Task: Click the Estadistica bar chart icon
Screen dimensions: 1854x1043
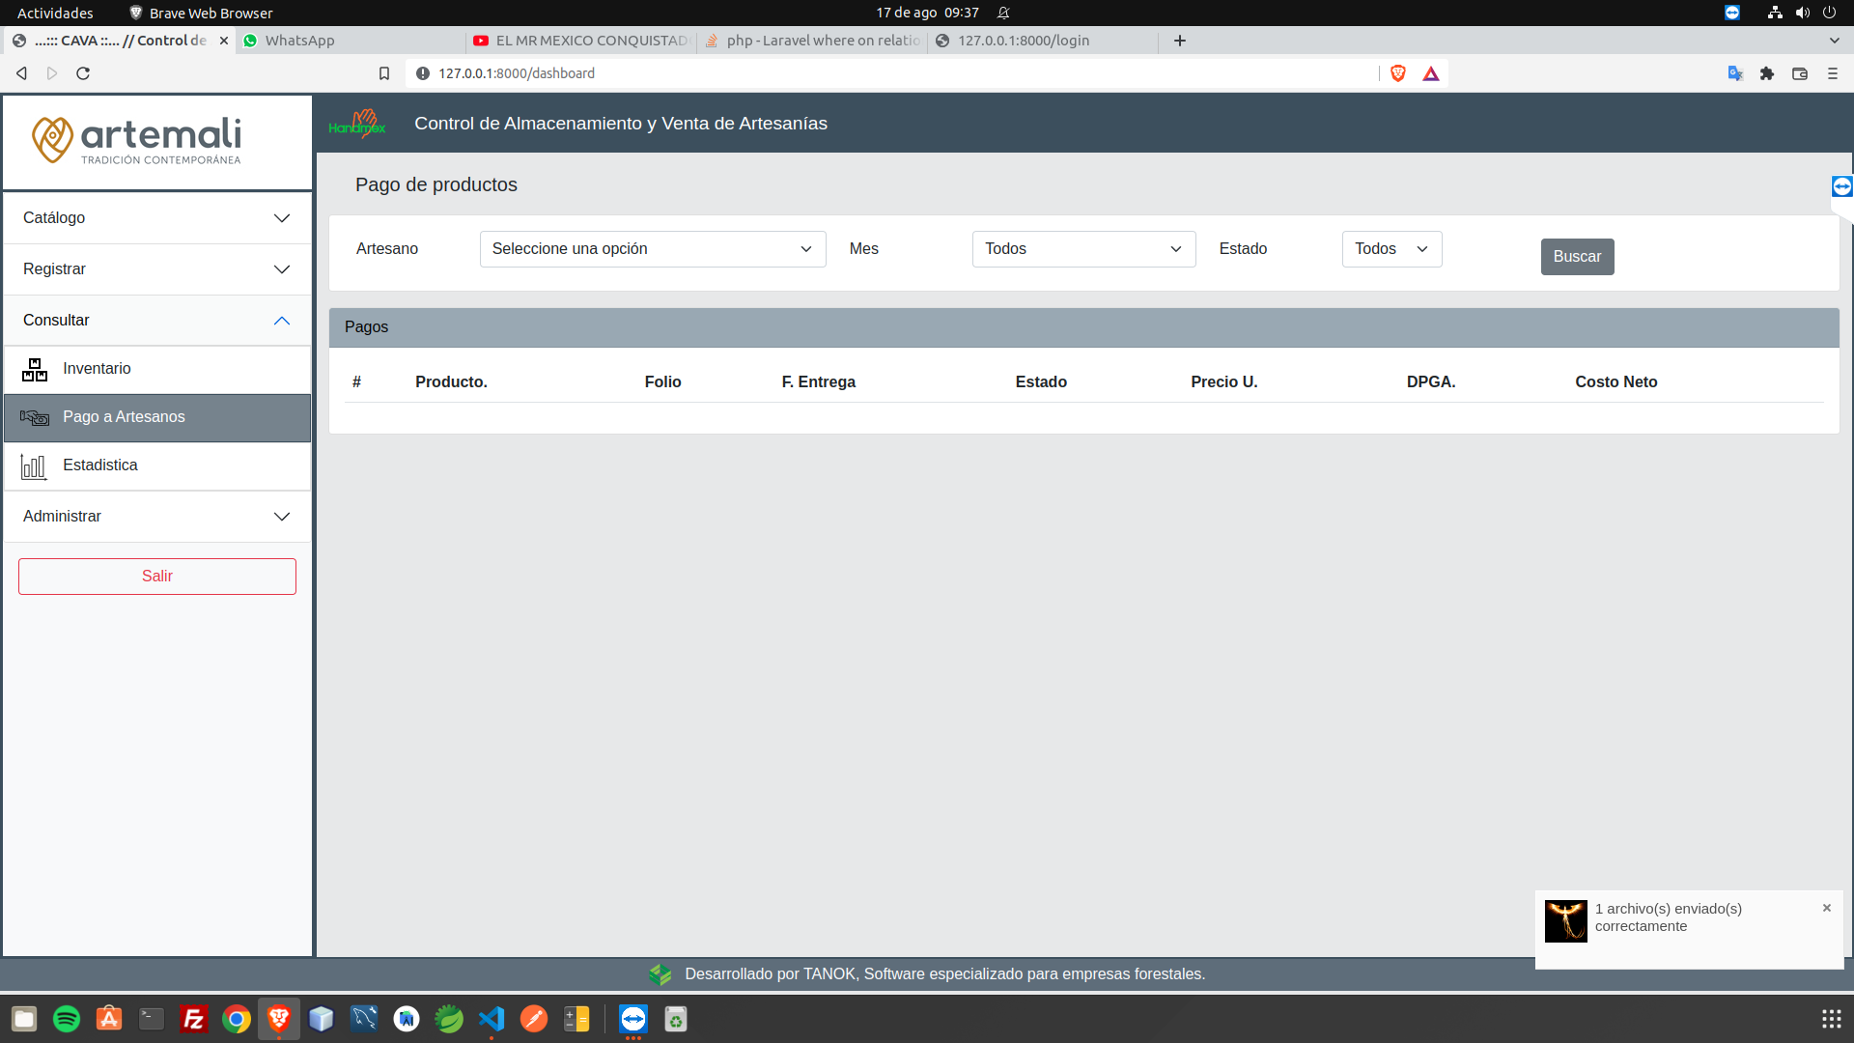Action: (x=34, y=466)
